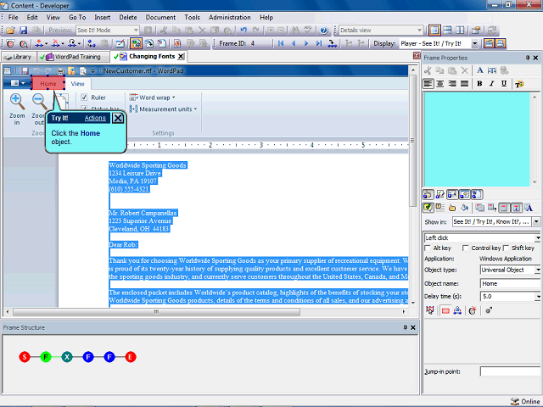This screenshot has width=543, height=407.
Task: Click the pointing hand icon in Frame Properties
Action: tap(452, 208)
